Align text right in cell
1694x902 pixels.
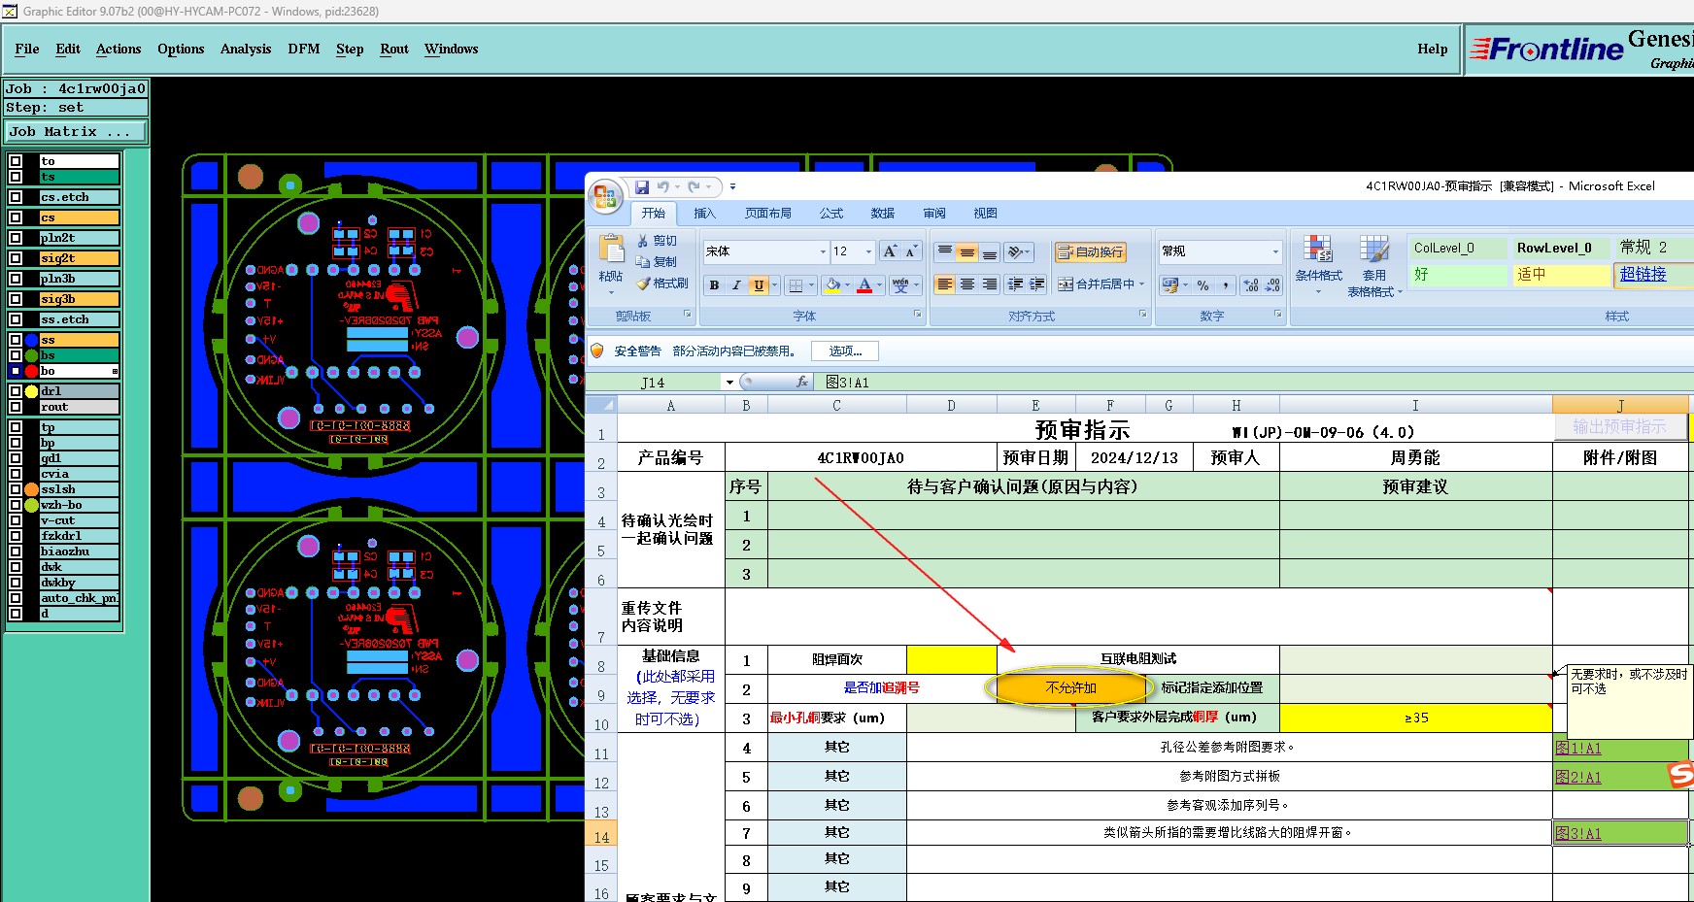(x=989, y=284)
